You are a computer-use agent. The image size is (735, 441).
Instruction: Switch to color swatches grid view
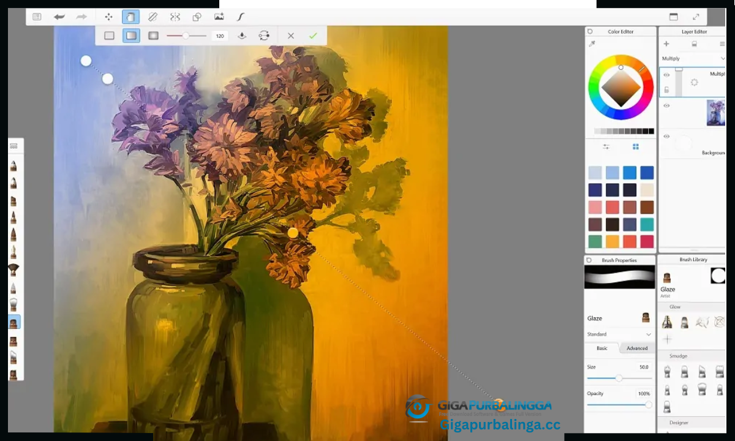tap(636, 147)
